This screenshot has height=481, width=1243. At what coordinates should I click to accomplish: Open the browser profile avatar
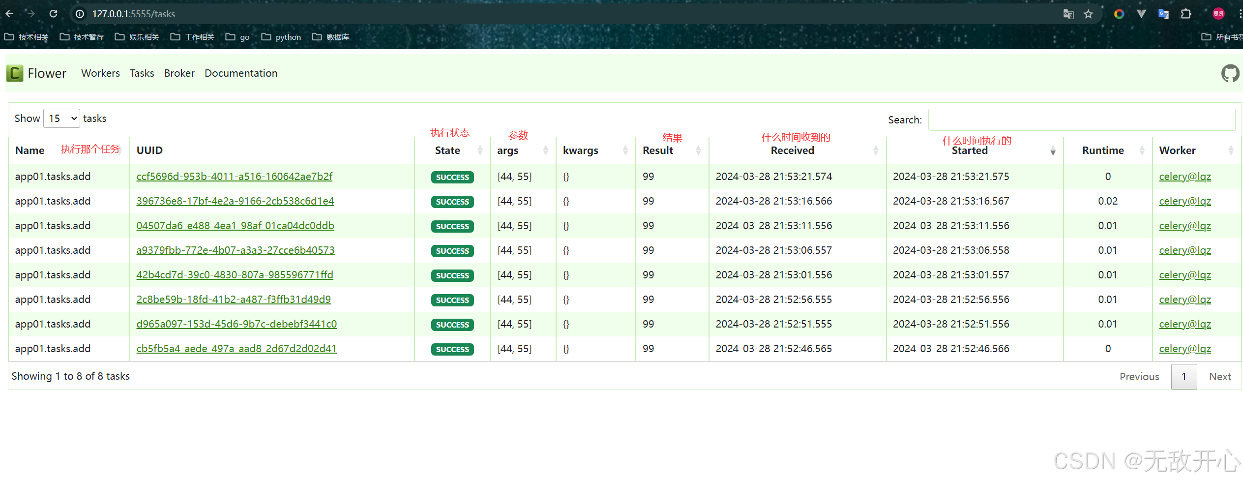tap(1218, 14)
